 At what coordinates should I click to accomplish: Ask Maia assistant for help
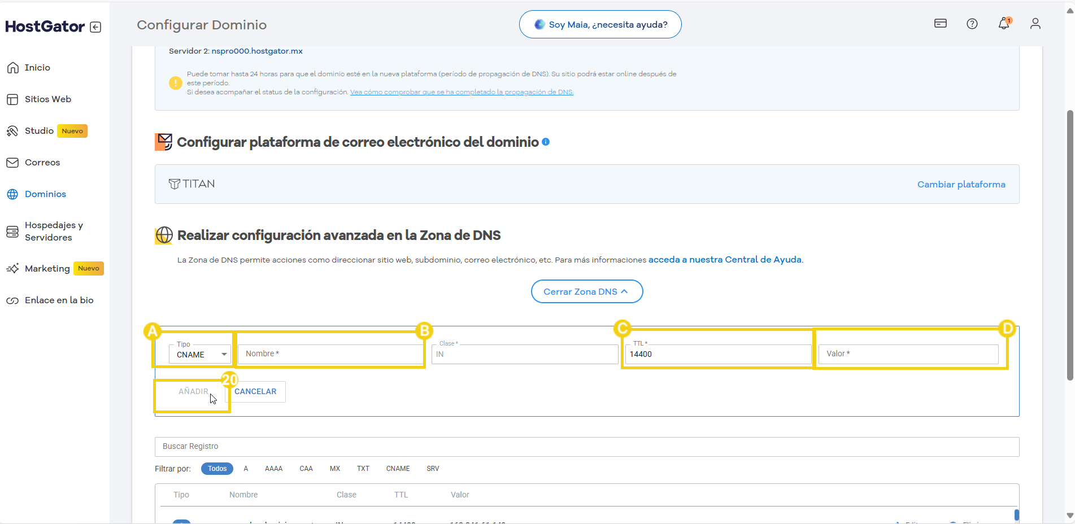point(600,25)
